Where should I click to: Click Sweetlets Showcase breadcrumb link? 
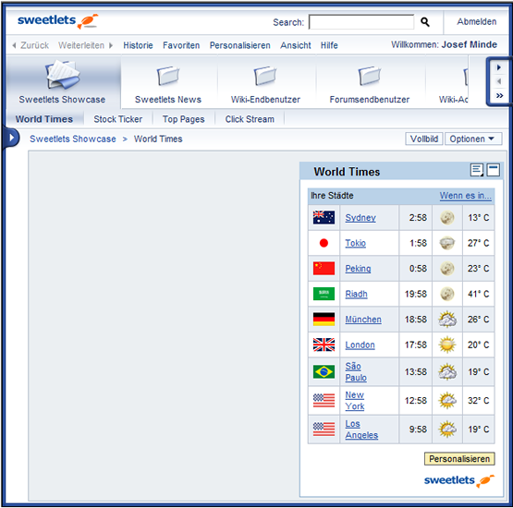(73, 139)
